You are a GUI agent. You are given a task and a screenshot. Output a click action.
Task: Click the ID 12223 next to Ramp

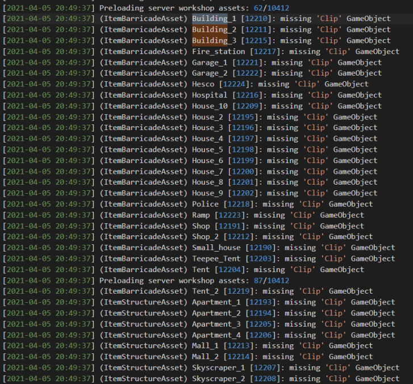(230, 215)
